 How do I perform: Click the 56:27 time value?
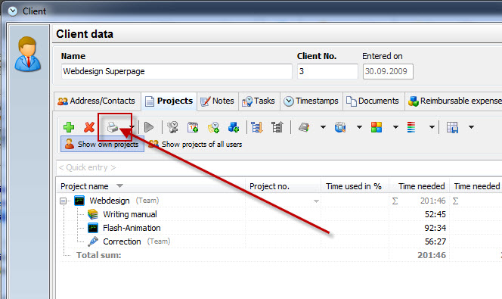point(435,241)
